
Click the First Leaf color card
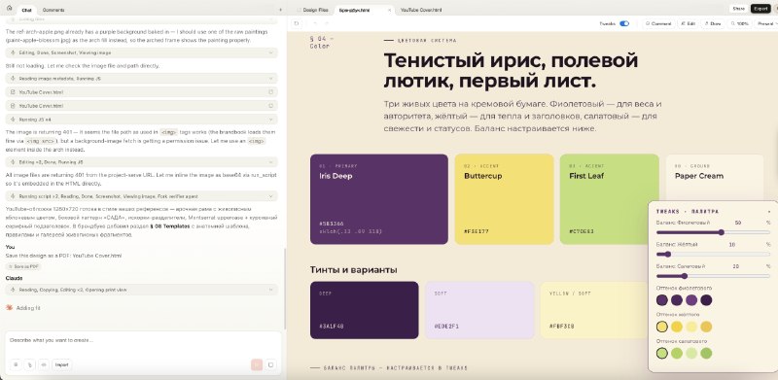tap(610, 199)
